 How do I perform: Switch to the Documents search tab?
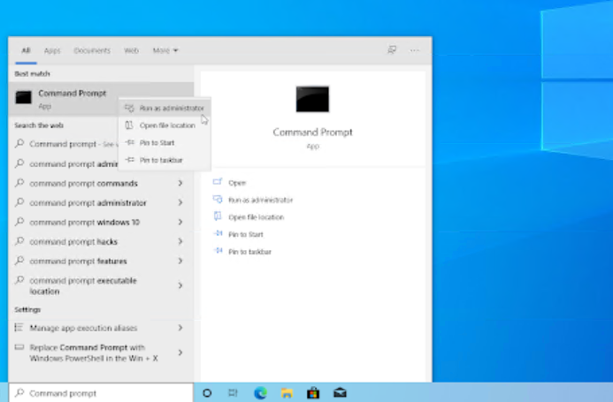pos(92,50)
